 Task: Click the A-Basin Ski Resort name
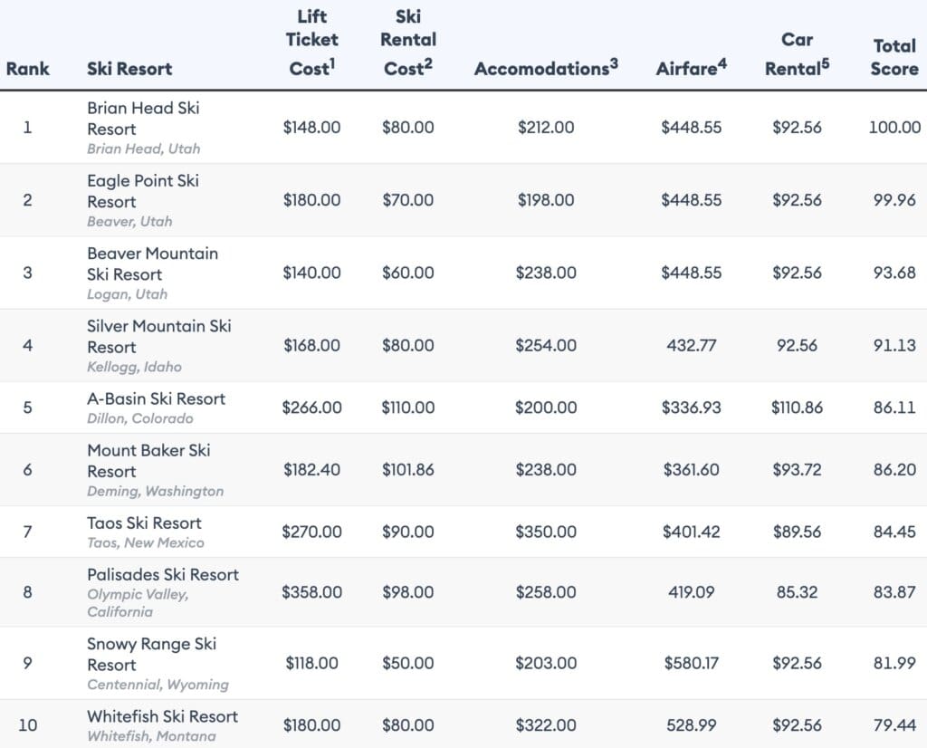click(x=156, y=398)
